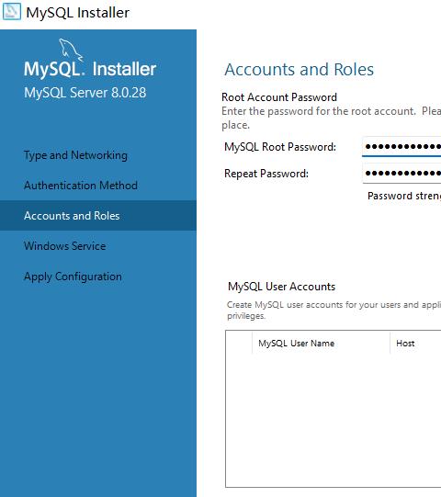This screenshot has height=497, width=441.
Task: Click the empty MySQL user accounts list area
Action: (334, 420)
